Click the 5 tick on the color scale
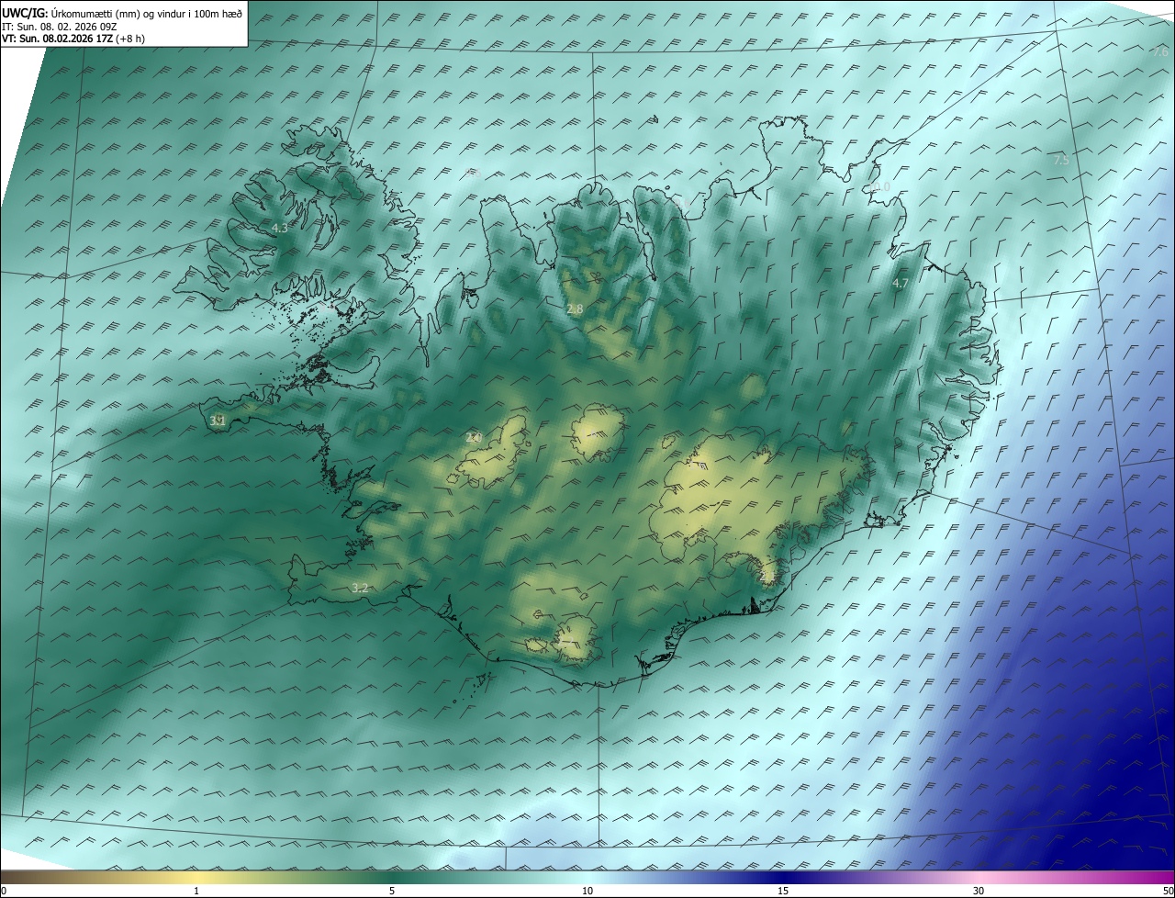Image resolution: width=1175 pixels, height=898 pixels. tap(392, 891)
